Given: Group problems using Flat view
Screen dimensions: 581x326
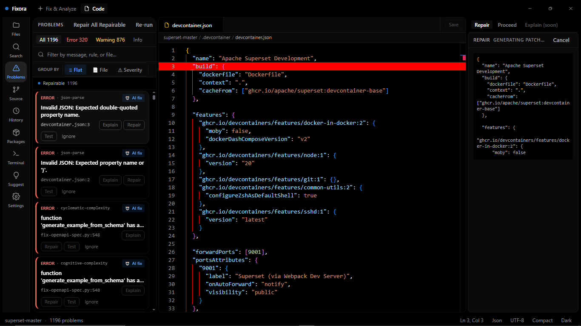Looking at the screenshot, I should 75,70.
